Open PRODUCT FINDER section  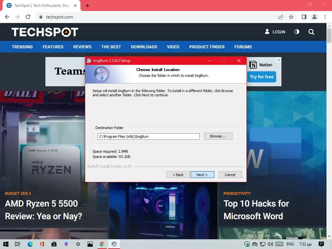pyautogui.click(x=207, y=47)
